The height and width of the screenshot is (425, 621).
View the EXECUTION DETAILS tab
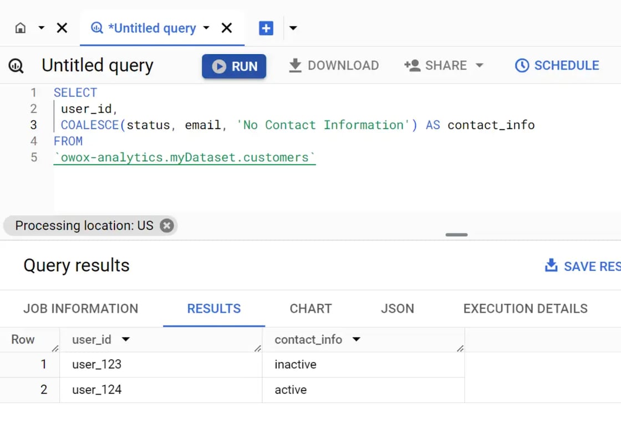pos(526,309)
